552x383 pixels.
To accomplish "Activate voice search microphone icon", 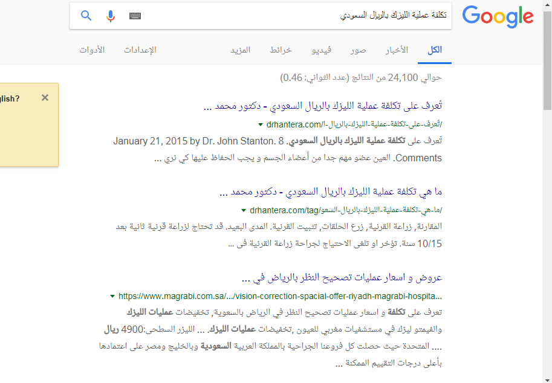I will pyautogui.click(x=111, y=16).
